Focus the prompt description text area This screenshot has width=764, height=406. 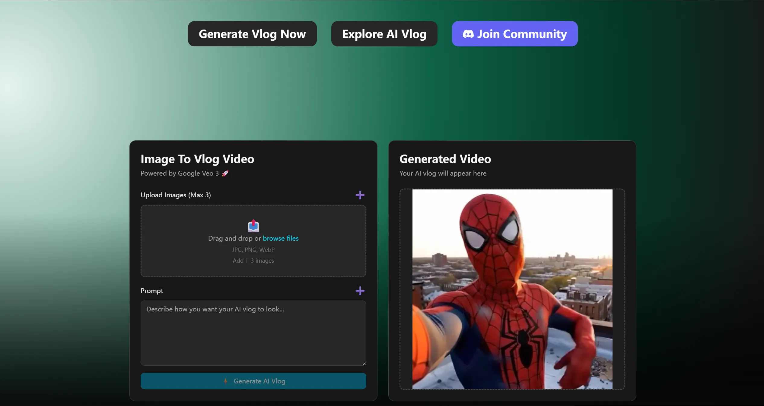(x=253, y=333)
